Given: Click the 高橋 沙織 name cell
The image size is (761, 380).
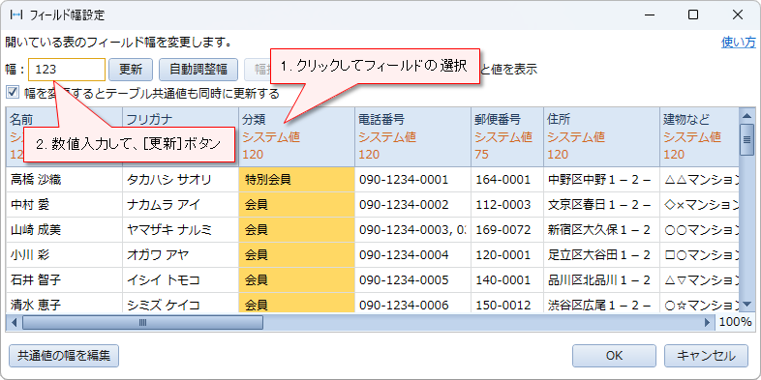Looking at the screenshot, I should tap(64, 180).
